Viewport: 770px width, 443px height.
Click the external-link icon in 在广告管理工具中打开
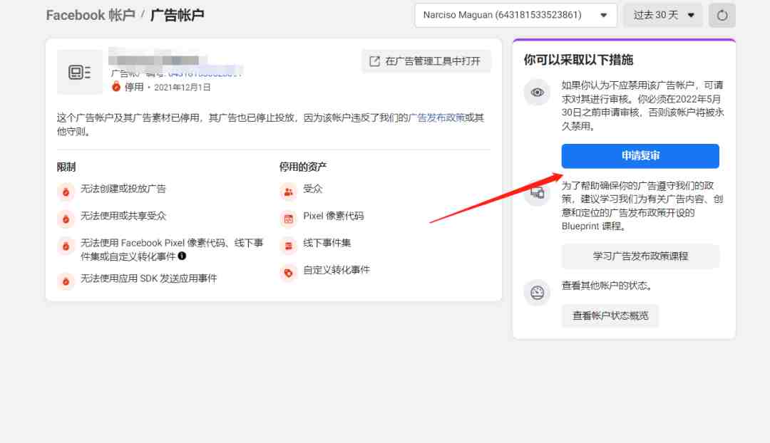pyautogui.click(x=375, y=61)
